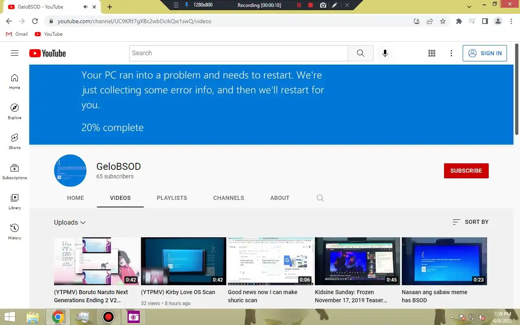Open Kirby Love OS Scan video title
The image size is (520, 325).
coord(178,292)
